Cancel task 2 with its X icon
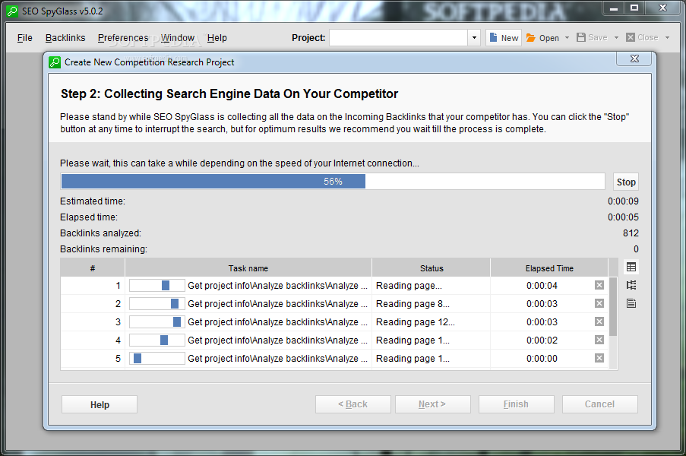 click(x=599, y=303)
